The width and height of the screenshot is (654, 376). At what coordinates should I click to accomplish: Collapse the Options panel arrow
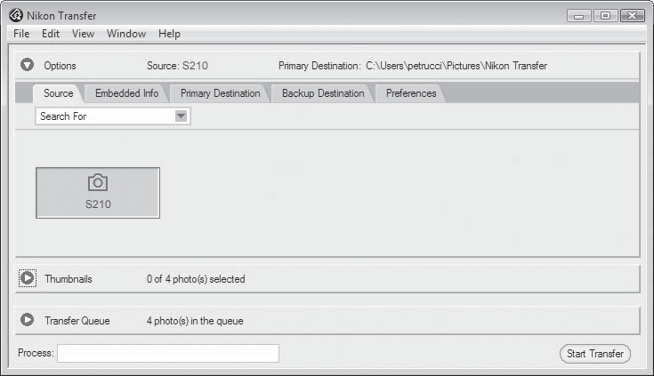point(27,65)
